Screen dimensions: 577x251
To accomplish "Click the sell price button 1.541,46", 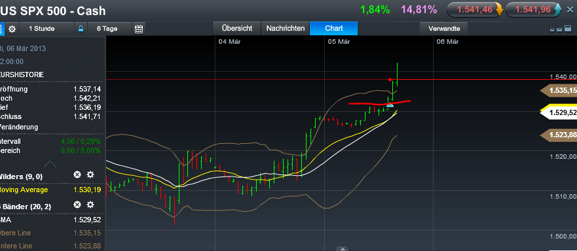I will pyautogui.click(x=474, y=10).
